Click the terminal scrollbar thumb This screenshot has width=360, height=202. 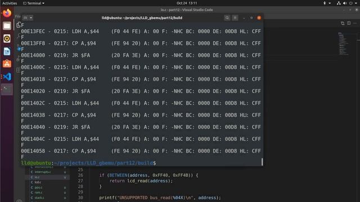tap(262, 162)
